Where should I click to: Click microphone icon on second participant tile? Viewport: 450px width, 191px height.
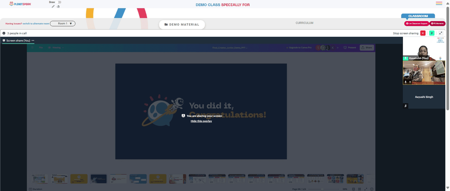click(x=405, y=82)
